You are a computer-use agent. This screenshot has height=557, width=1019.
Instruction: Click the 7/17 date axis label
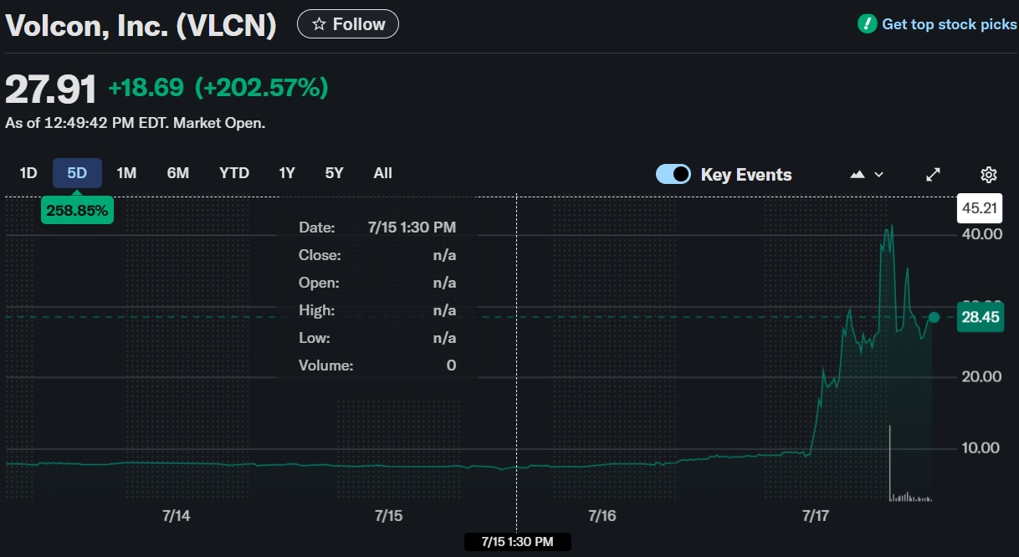coord(816,516)
